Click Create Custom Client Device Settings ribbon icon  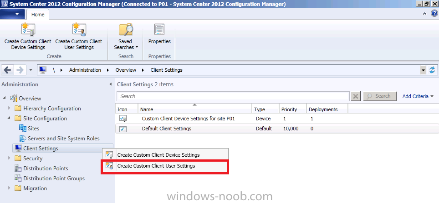pos(28,30)
